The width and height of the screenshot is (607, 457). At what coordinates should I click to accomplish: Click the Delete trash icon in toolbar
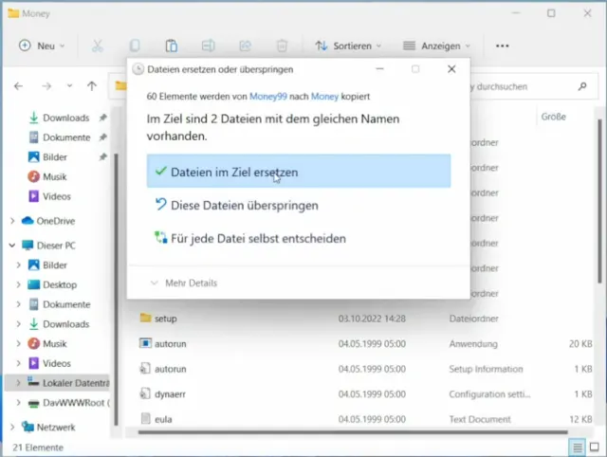(x=281, y=46)
